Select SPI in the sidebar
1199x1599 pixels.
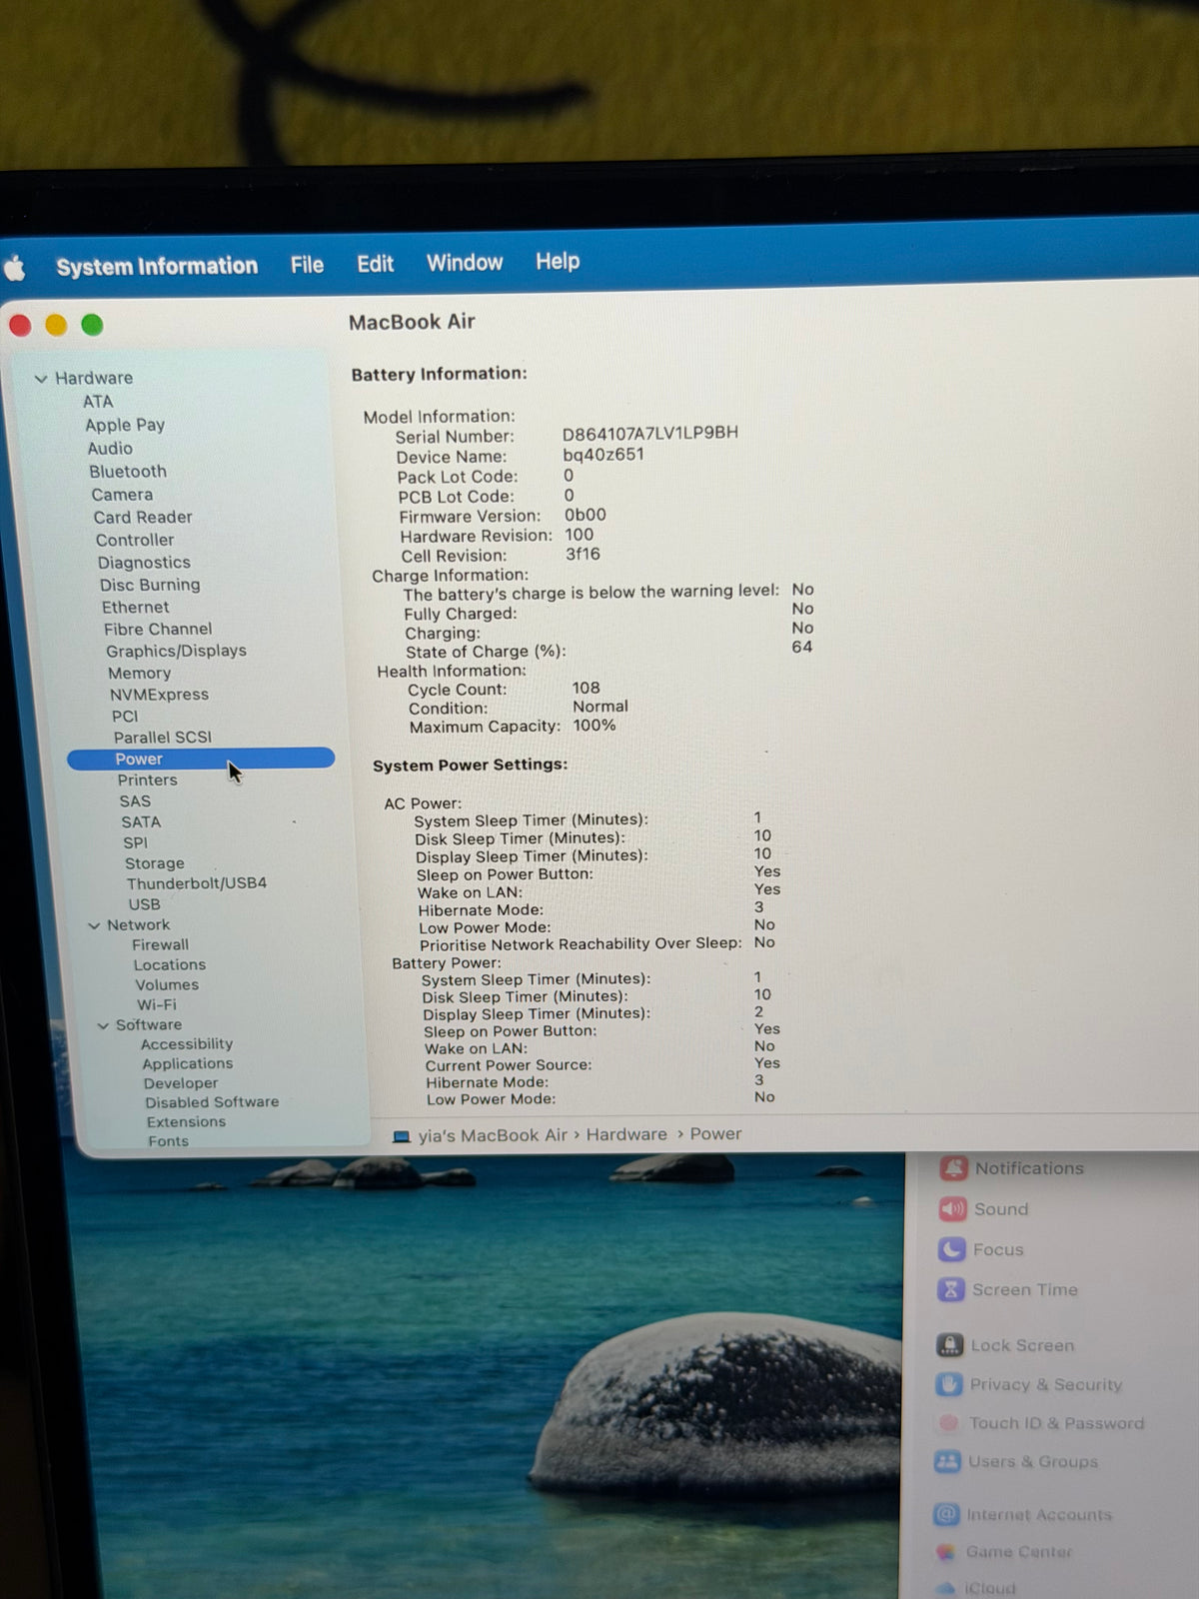coord(135,842)
